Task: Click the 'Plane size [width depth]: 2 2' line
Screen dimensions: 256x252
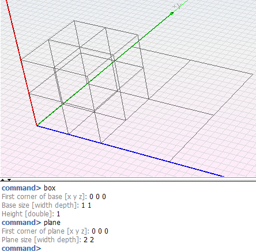Action: tap(48, 240)
